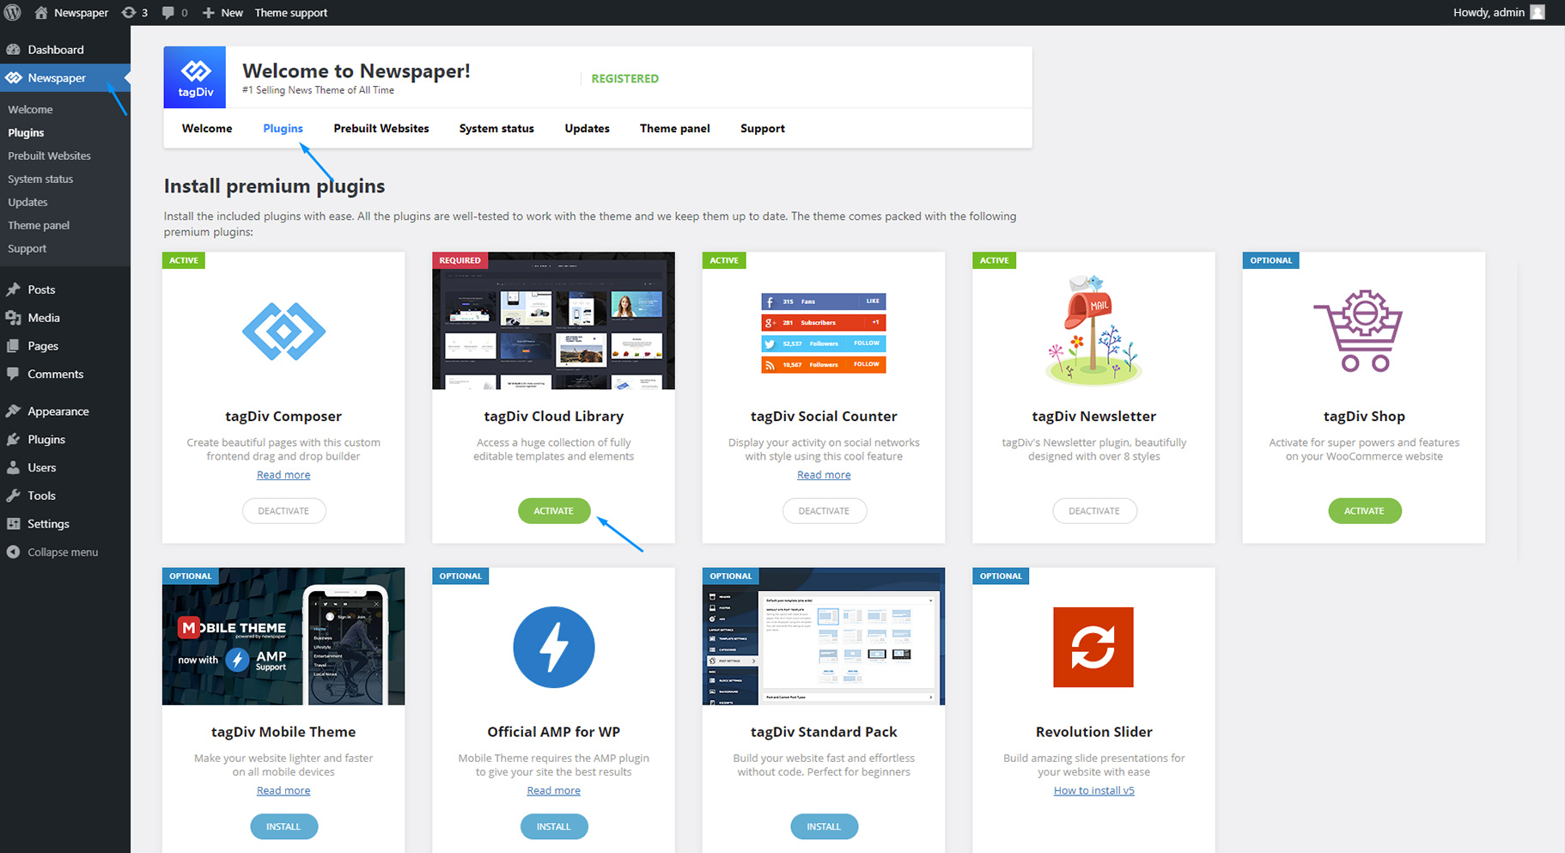Click the Plugins plug icon in sidebar
This screenshot has width=1565, height=853.
[13, 440]
